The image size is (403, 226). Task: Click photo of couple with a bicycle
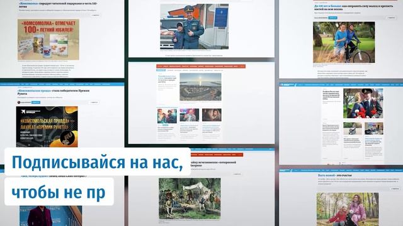[344, 42]
